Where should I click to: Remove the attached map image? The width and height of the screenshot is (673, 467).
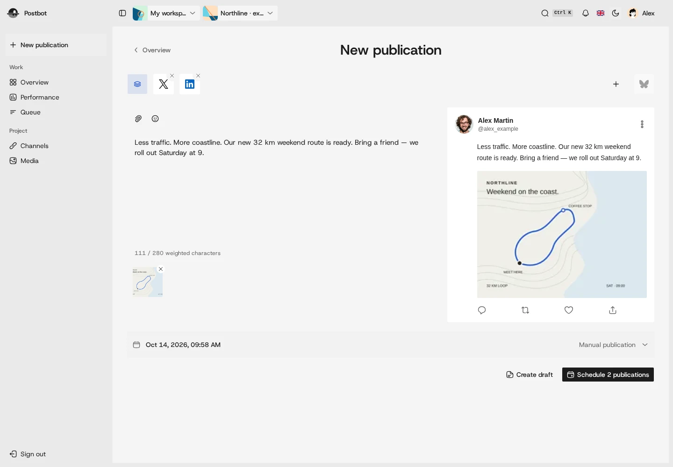pos(161,269)
